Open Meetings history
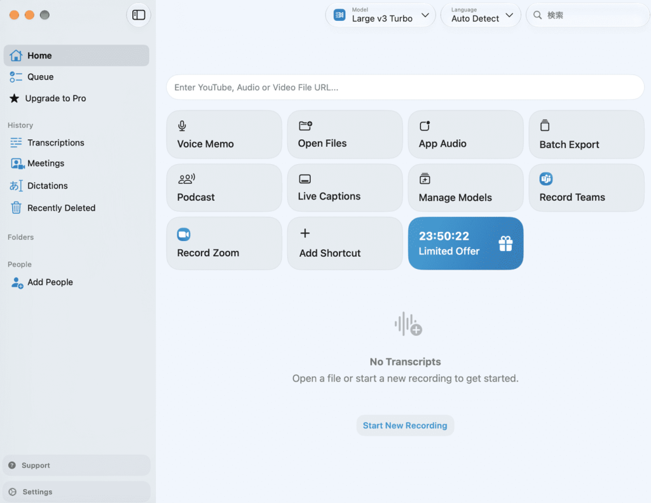Image resolution: width=651 pixels, height=503 pixels. coord(76,163)
